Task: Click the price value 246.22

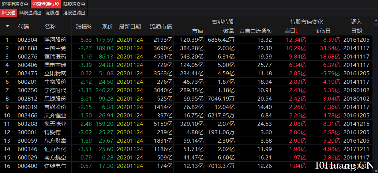Action: (x=104, y=90)
